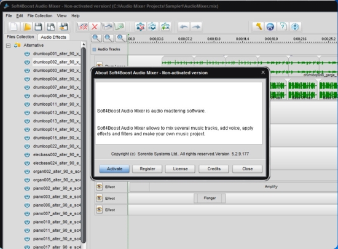Open a project with the folder icon
The width and height of the screenshot is (338, 249).
coord(27,26)
